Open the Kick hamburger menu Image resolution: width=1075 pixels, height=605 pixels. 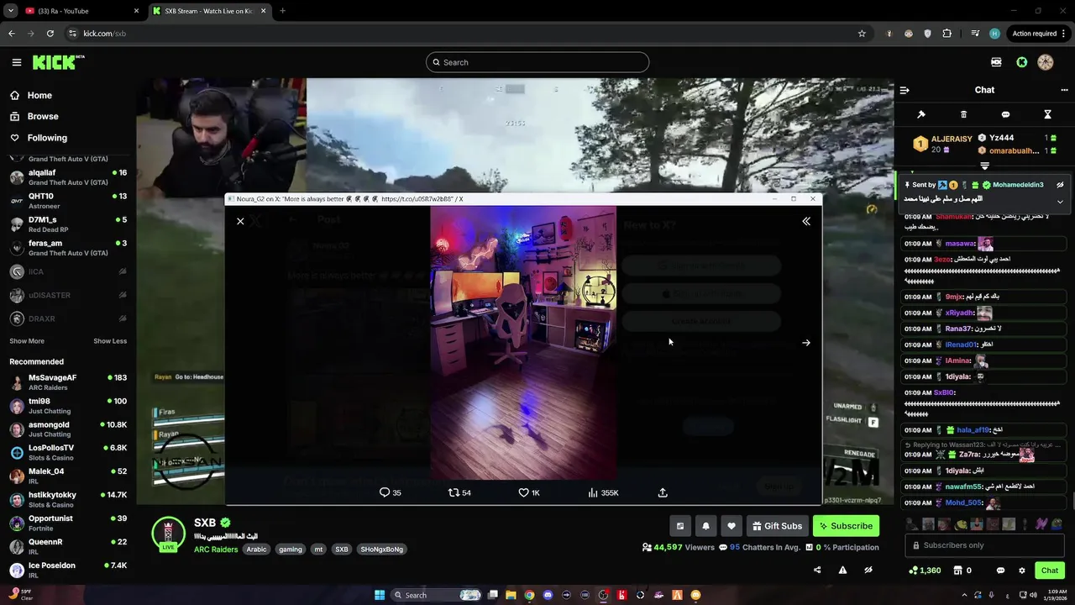(16, 62)
